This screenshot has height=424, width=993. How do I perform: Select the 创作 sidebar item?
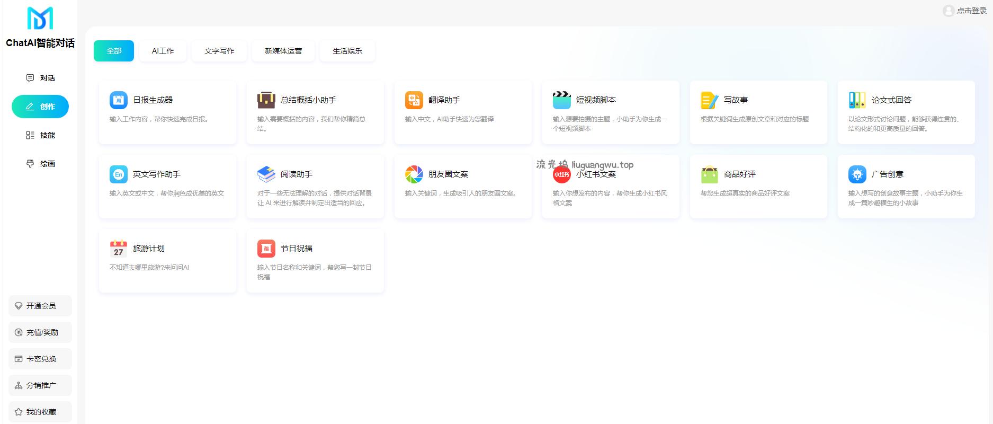click(40, 107)
